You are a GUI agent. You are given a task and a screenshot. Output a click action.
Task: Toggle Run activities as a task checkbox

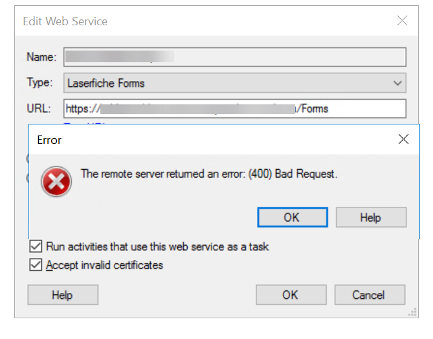(x=36, y=246)
